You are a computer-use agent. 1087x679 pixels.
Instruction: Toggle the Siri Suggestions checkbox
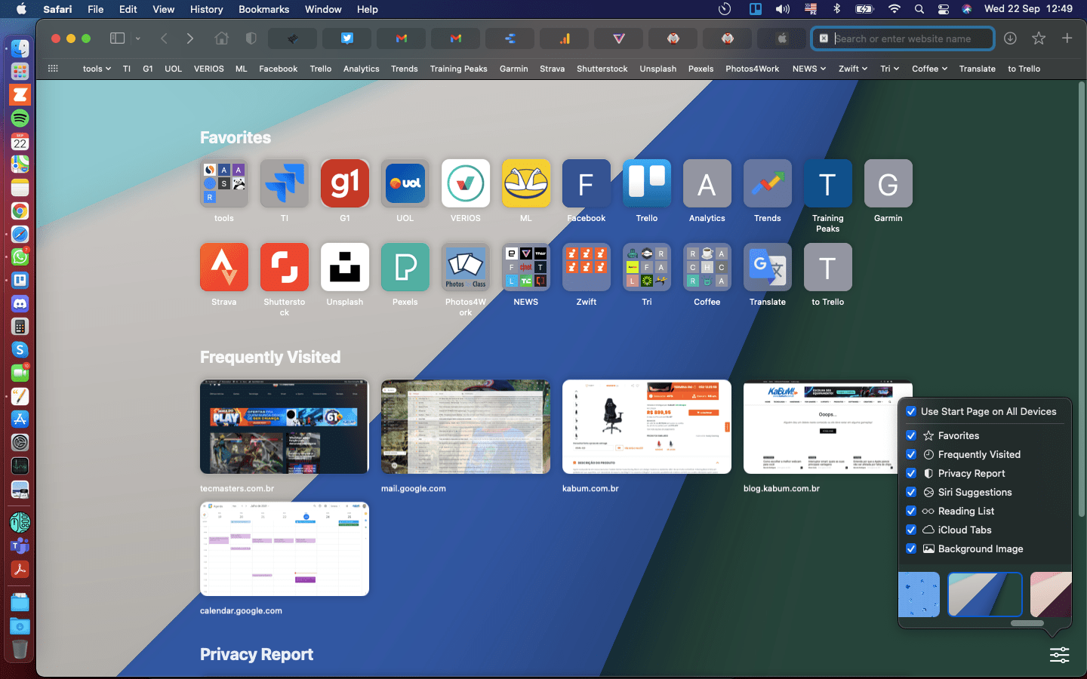click(911, 492)
